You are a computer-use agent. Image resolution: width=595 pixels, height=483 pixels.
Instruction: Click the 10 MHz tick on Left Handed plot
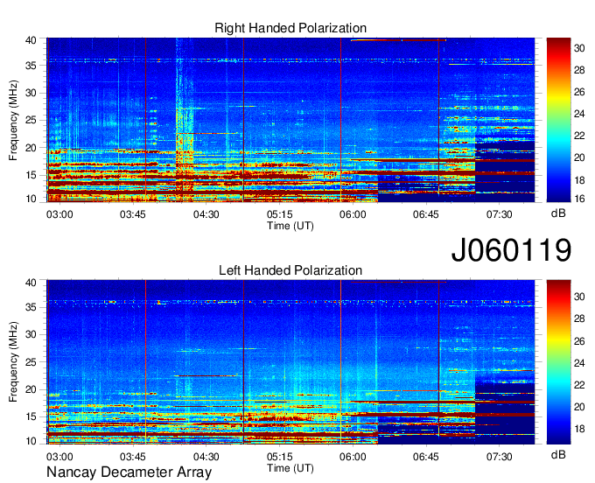click(31, 441)
